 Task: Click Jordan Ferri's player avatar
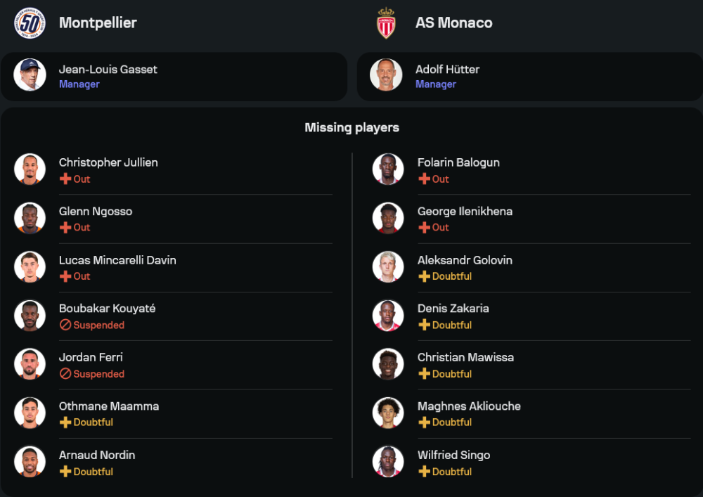pyautogui.click(x=30, y=364)
